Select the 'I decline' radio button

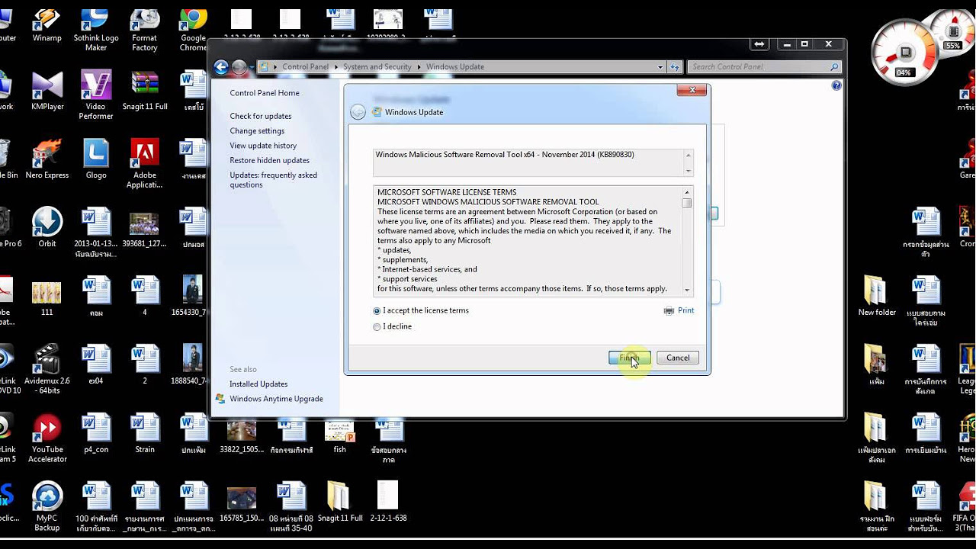(x=377, y=327)
